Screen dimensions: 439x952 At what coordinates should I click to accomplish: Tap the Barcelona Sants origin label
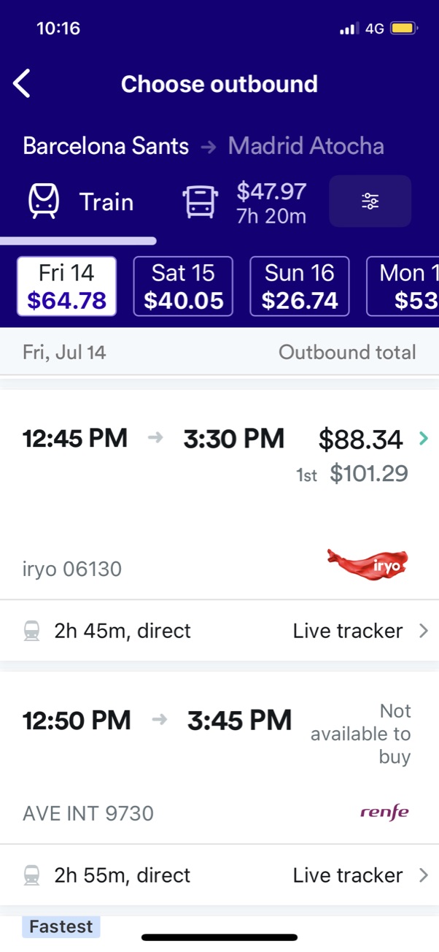pos(106,146)
